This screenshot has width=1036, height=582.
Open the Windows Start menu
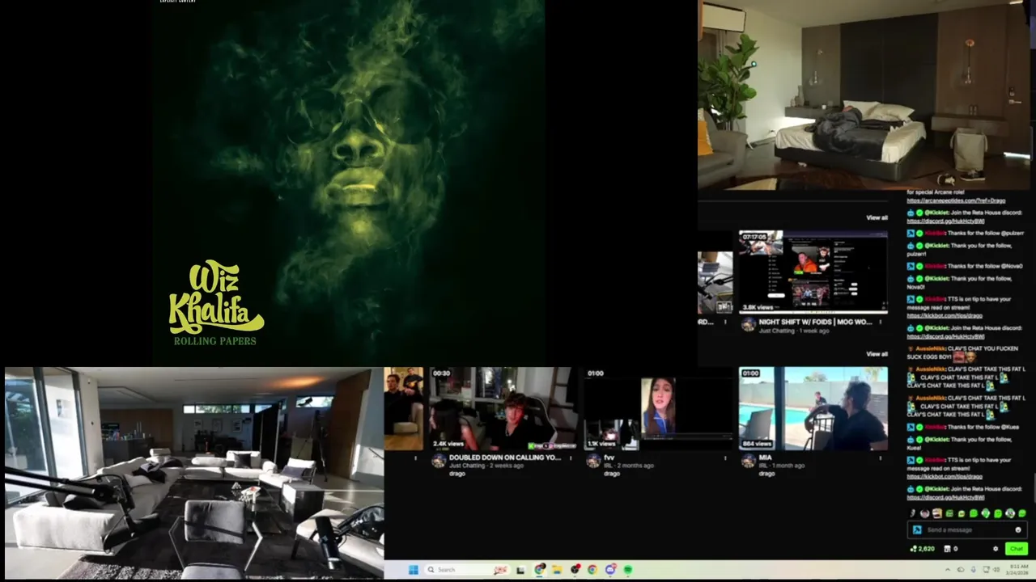pyautogui.click(x=414, y=570)
